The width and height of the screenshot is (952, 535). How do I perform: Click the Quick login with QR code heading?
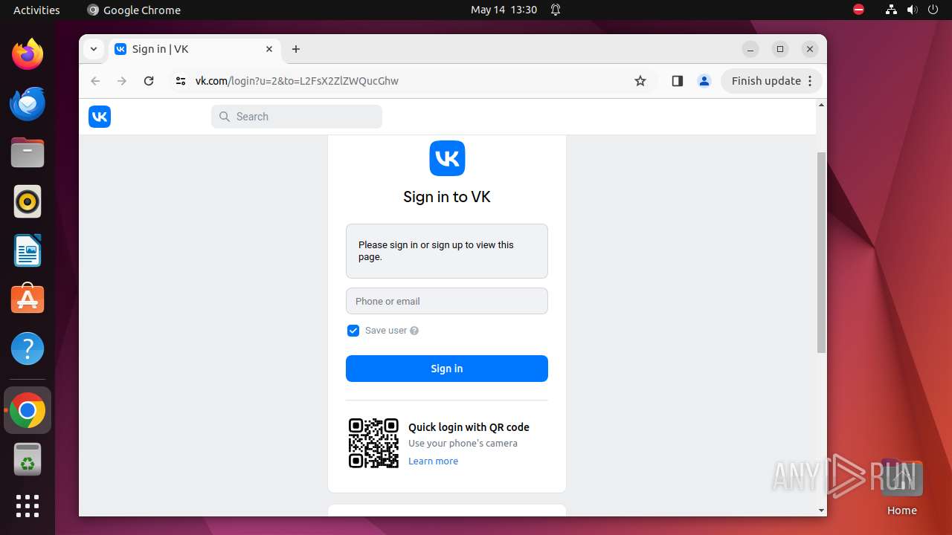coord(469,427)
